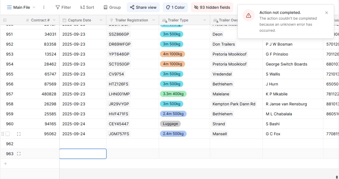
Task: Dismiss the 'Action not completed' error notification
Action: 327,13
